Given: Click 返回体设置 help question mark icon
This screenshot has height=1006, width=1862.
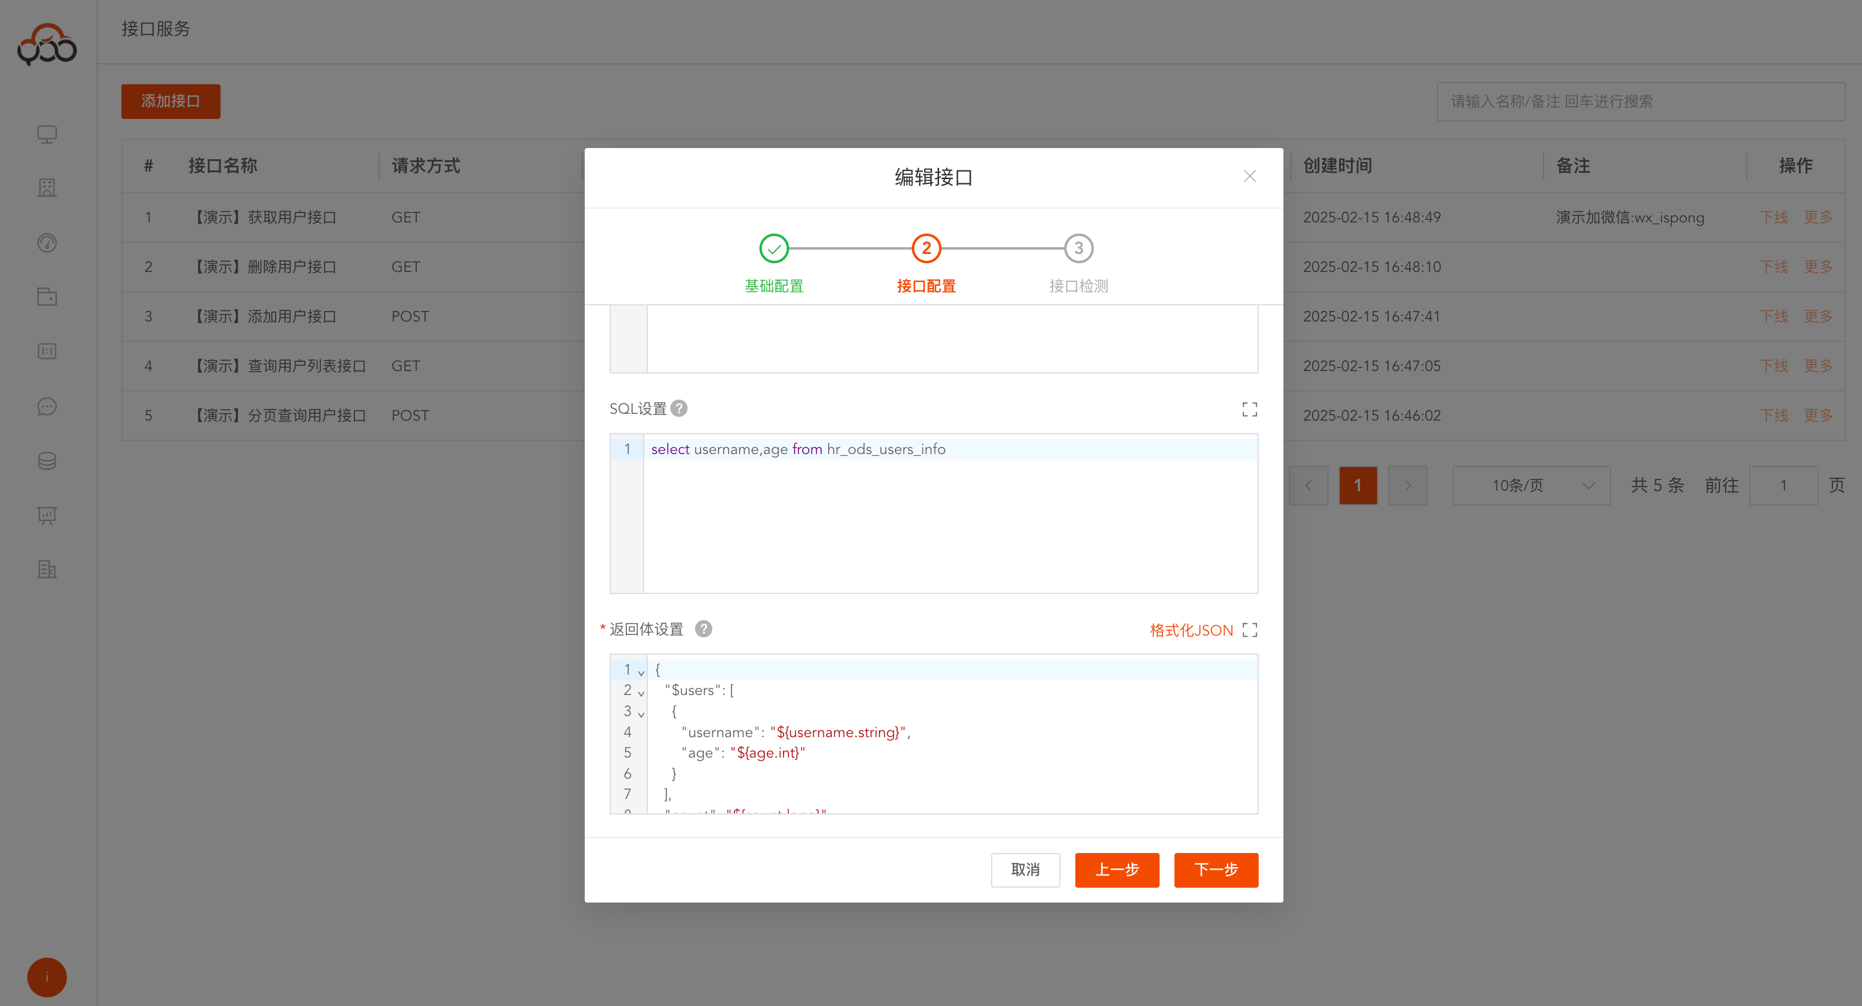Looking at the screenshot, I should point(703,629).
